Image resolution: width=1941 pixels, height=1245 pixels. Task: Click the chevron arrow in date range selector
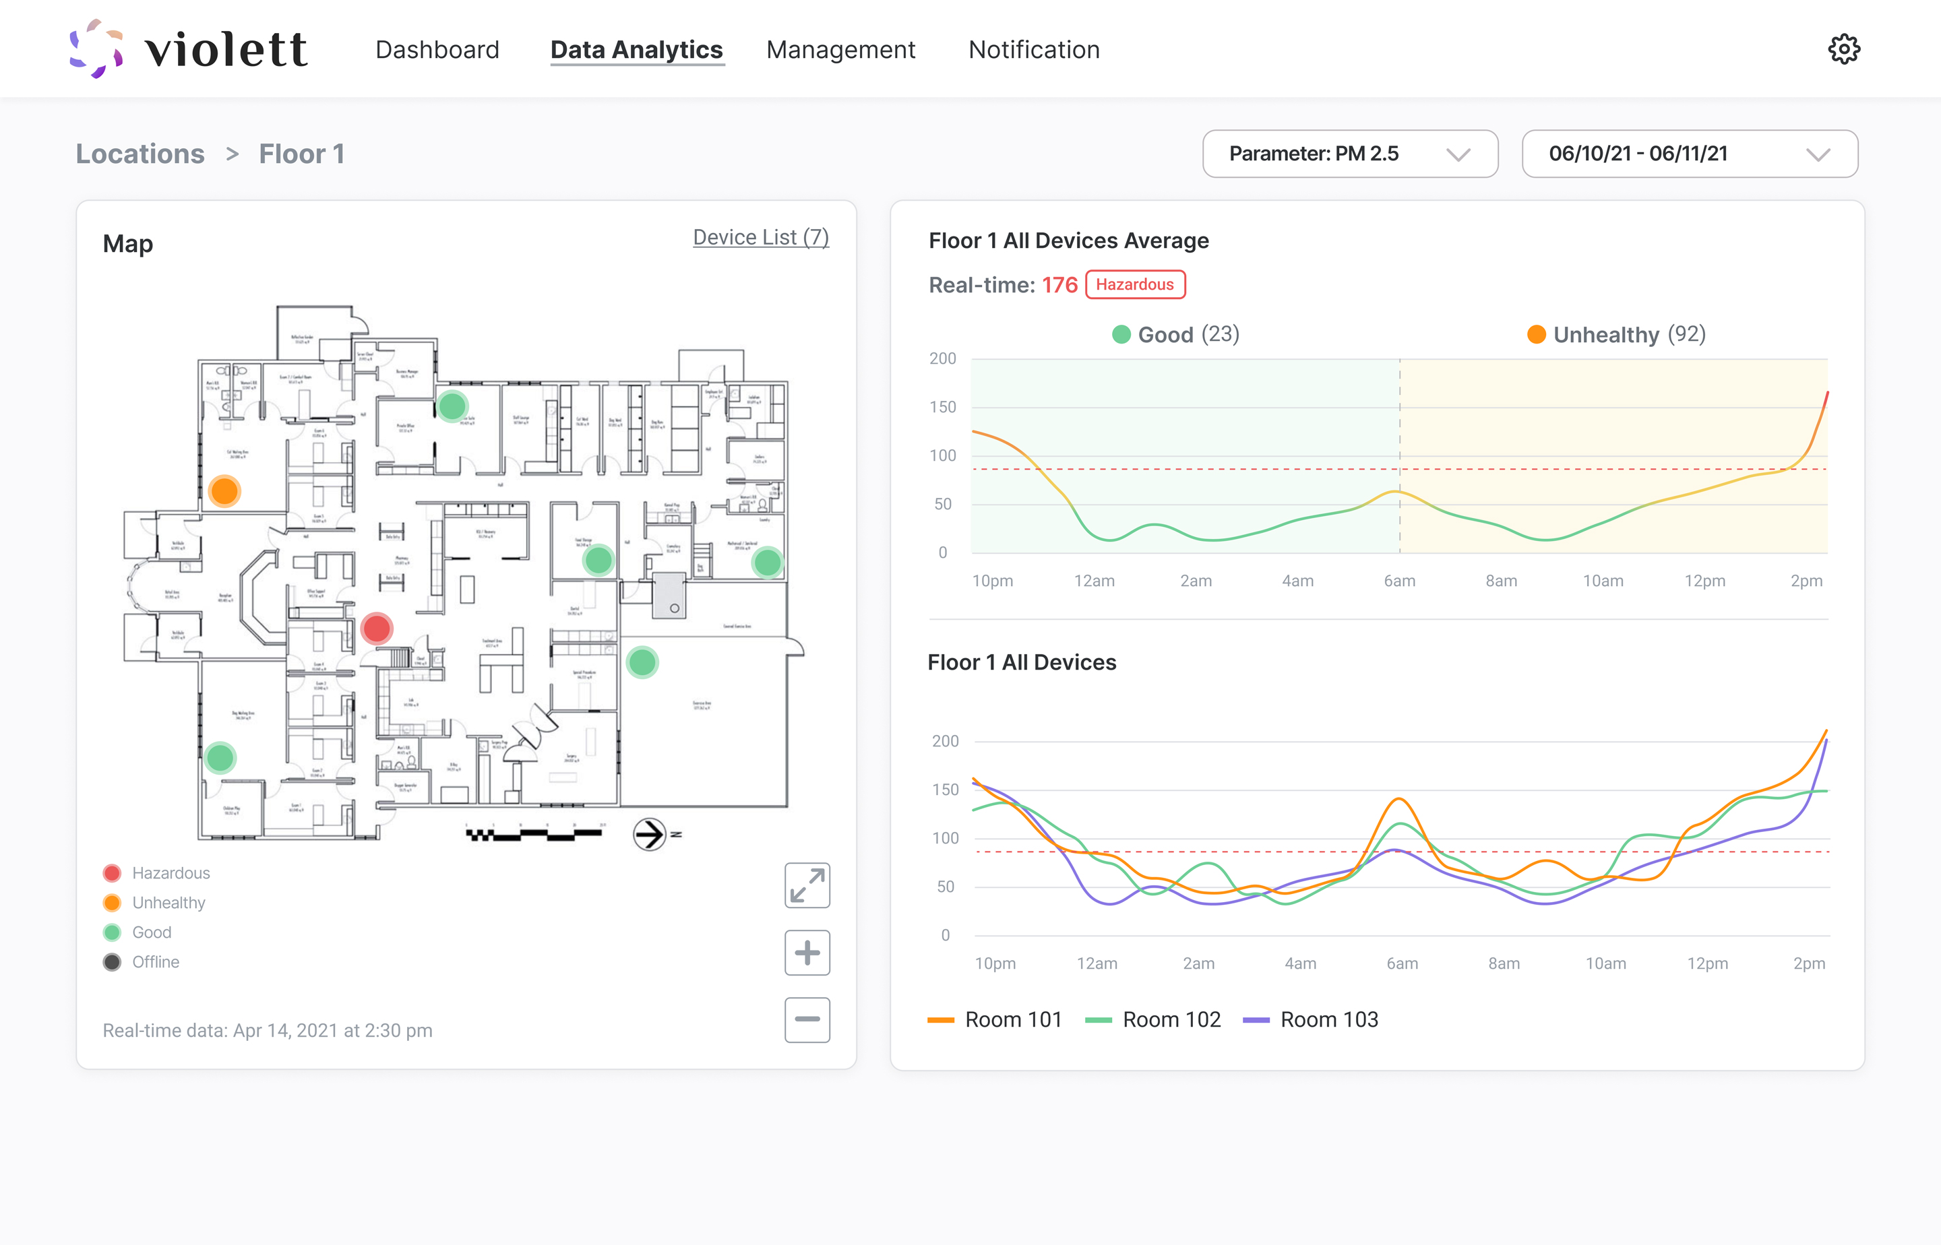click(1817, 154)
